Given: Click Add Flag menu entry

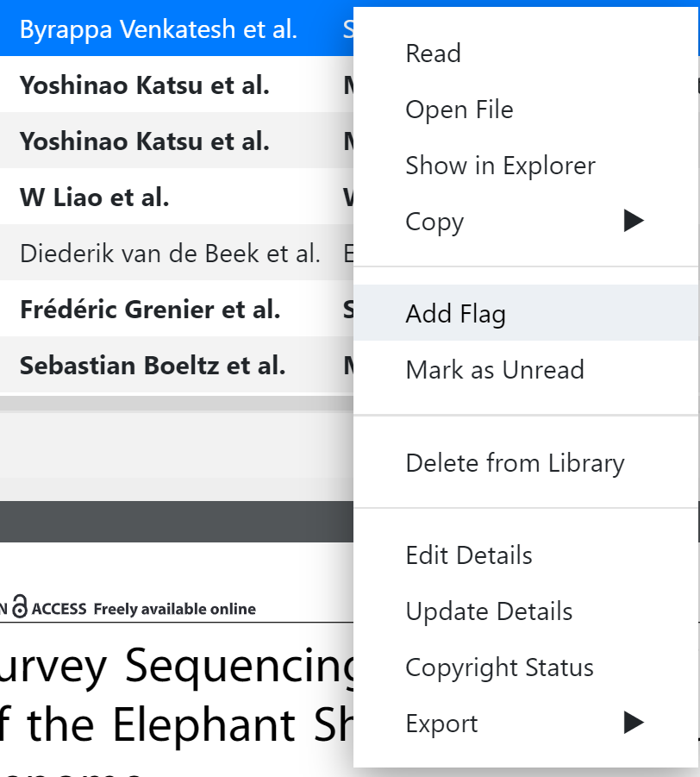Looking at the screenshot, I should tap(455, 313).
